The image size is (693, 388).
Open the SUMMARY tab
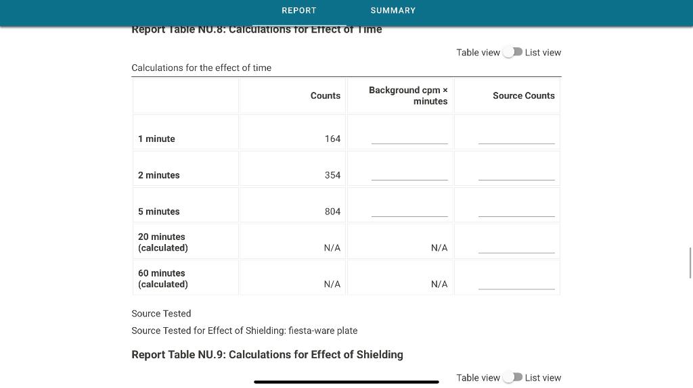pos(393,11)
